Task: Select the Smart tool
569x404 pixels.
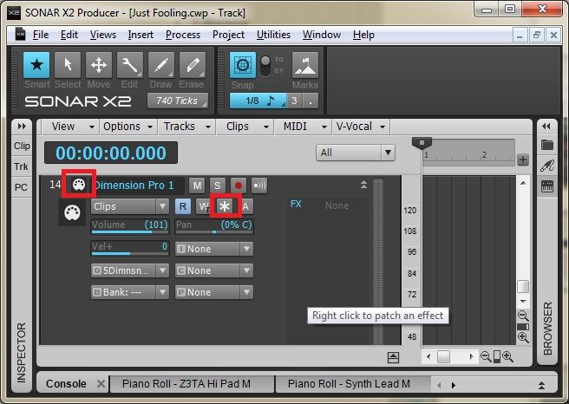Action: tap(36, 68)
